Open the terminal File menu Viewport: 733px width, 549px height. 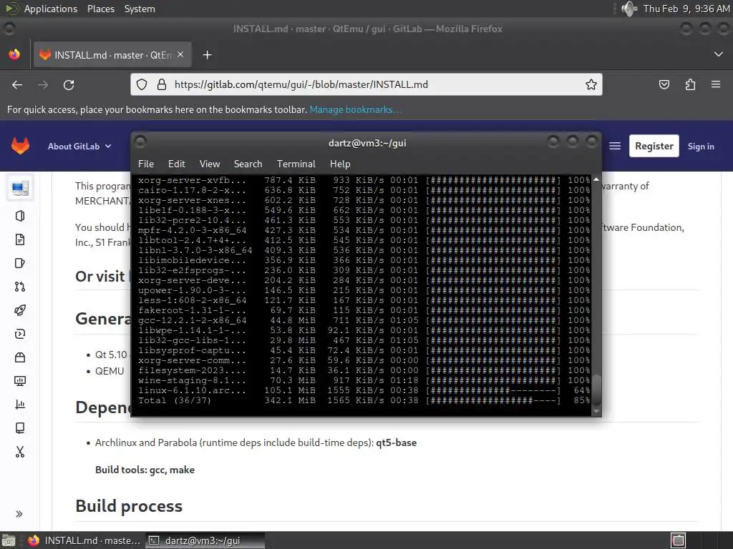(146, 164)
